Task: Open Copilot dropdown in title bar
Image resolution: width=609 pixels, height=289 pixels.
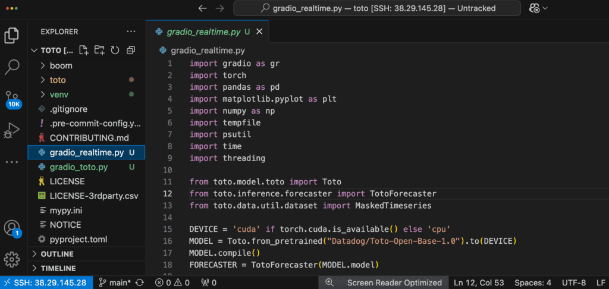Action: [538, 8]
